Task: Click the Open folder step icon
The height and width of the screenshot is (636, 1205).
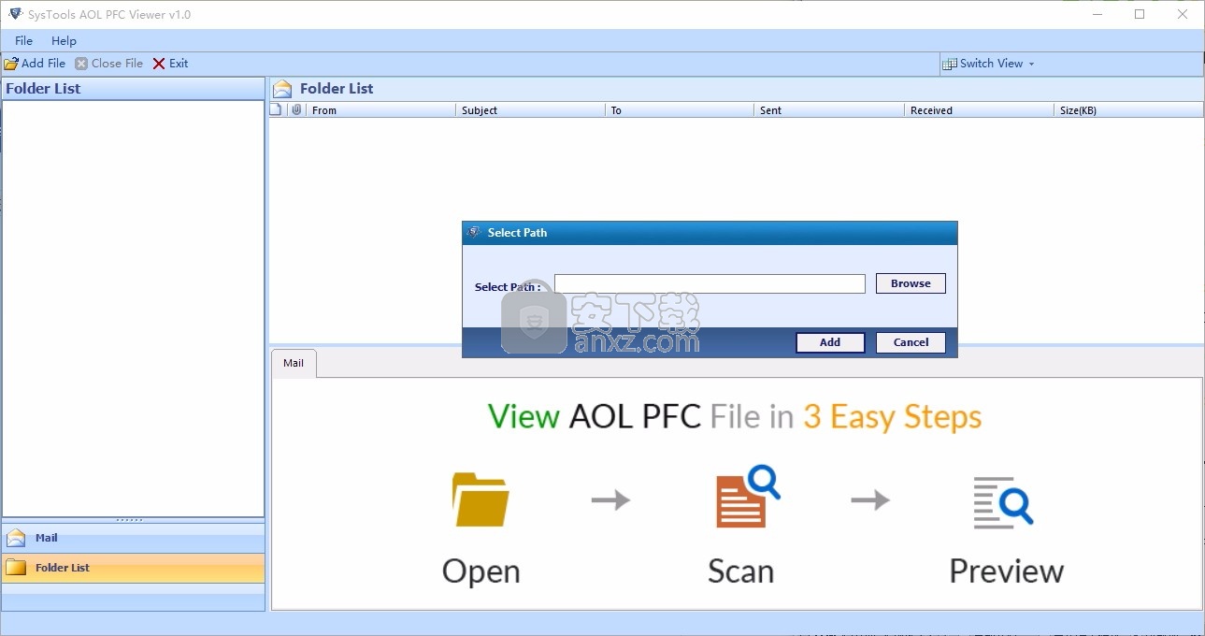Action: [x=481, y=499]
